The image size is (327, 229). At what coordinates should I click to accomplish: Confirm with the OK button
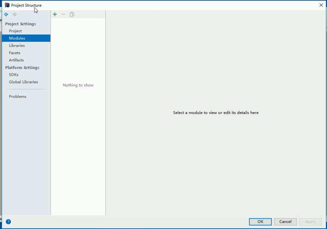[x=260, y=222]
